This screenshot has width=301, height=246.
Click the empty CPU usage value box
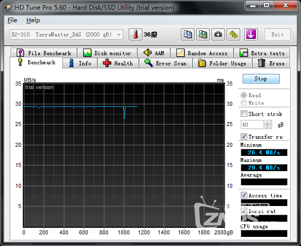click(264, 233)
